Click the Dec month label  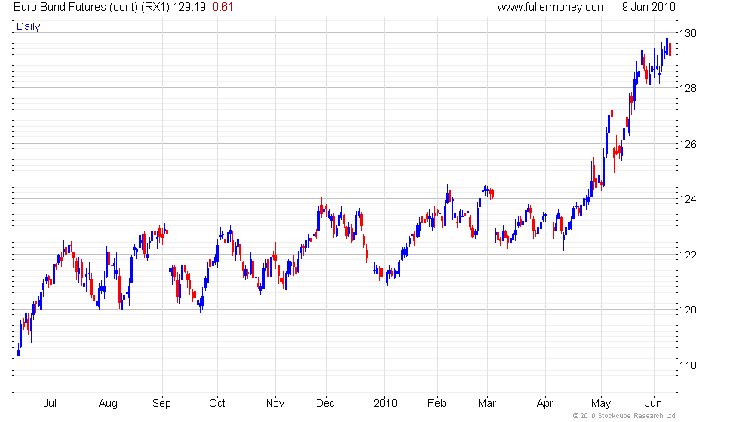[x=325, y=404]
